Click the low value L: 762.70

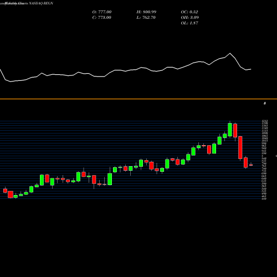(x=146, y=17)
